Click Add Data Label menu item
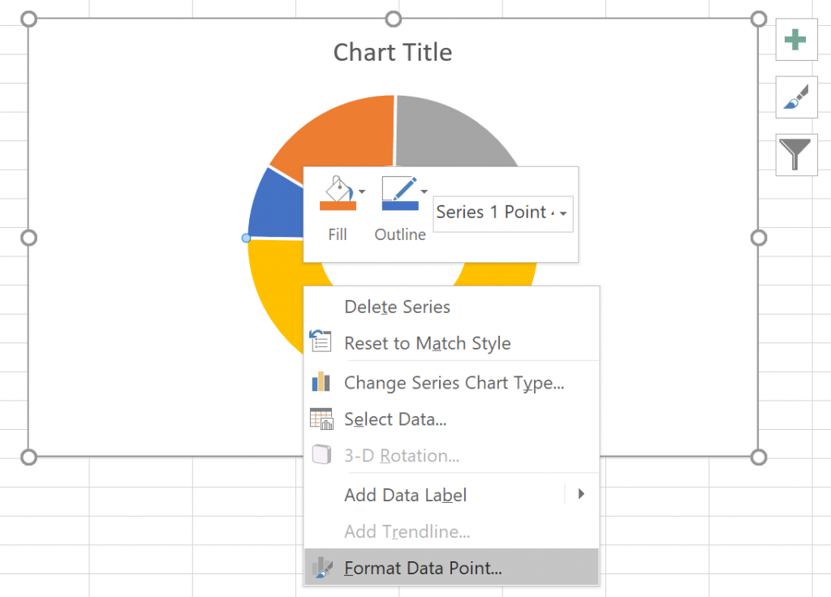The width and height of the screenshot is (831, 597). [x=405, y=495]
